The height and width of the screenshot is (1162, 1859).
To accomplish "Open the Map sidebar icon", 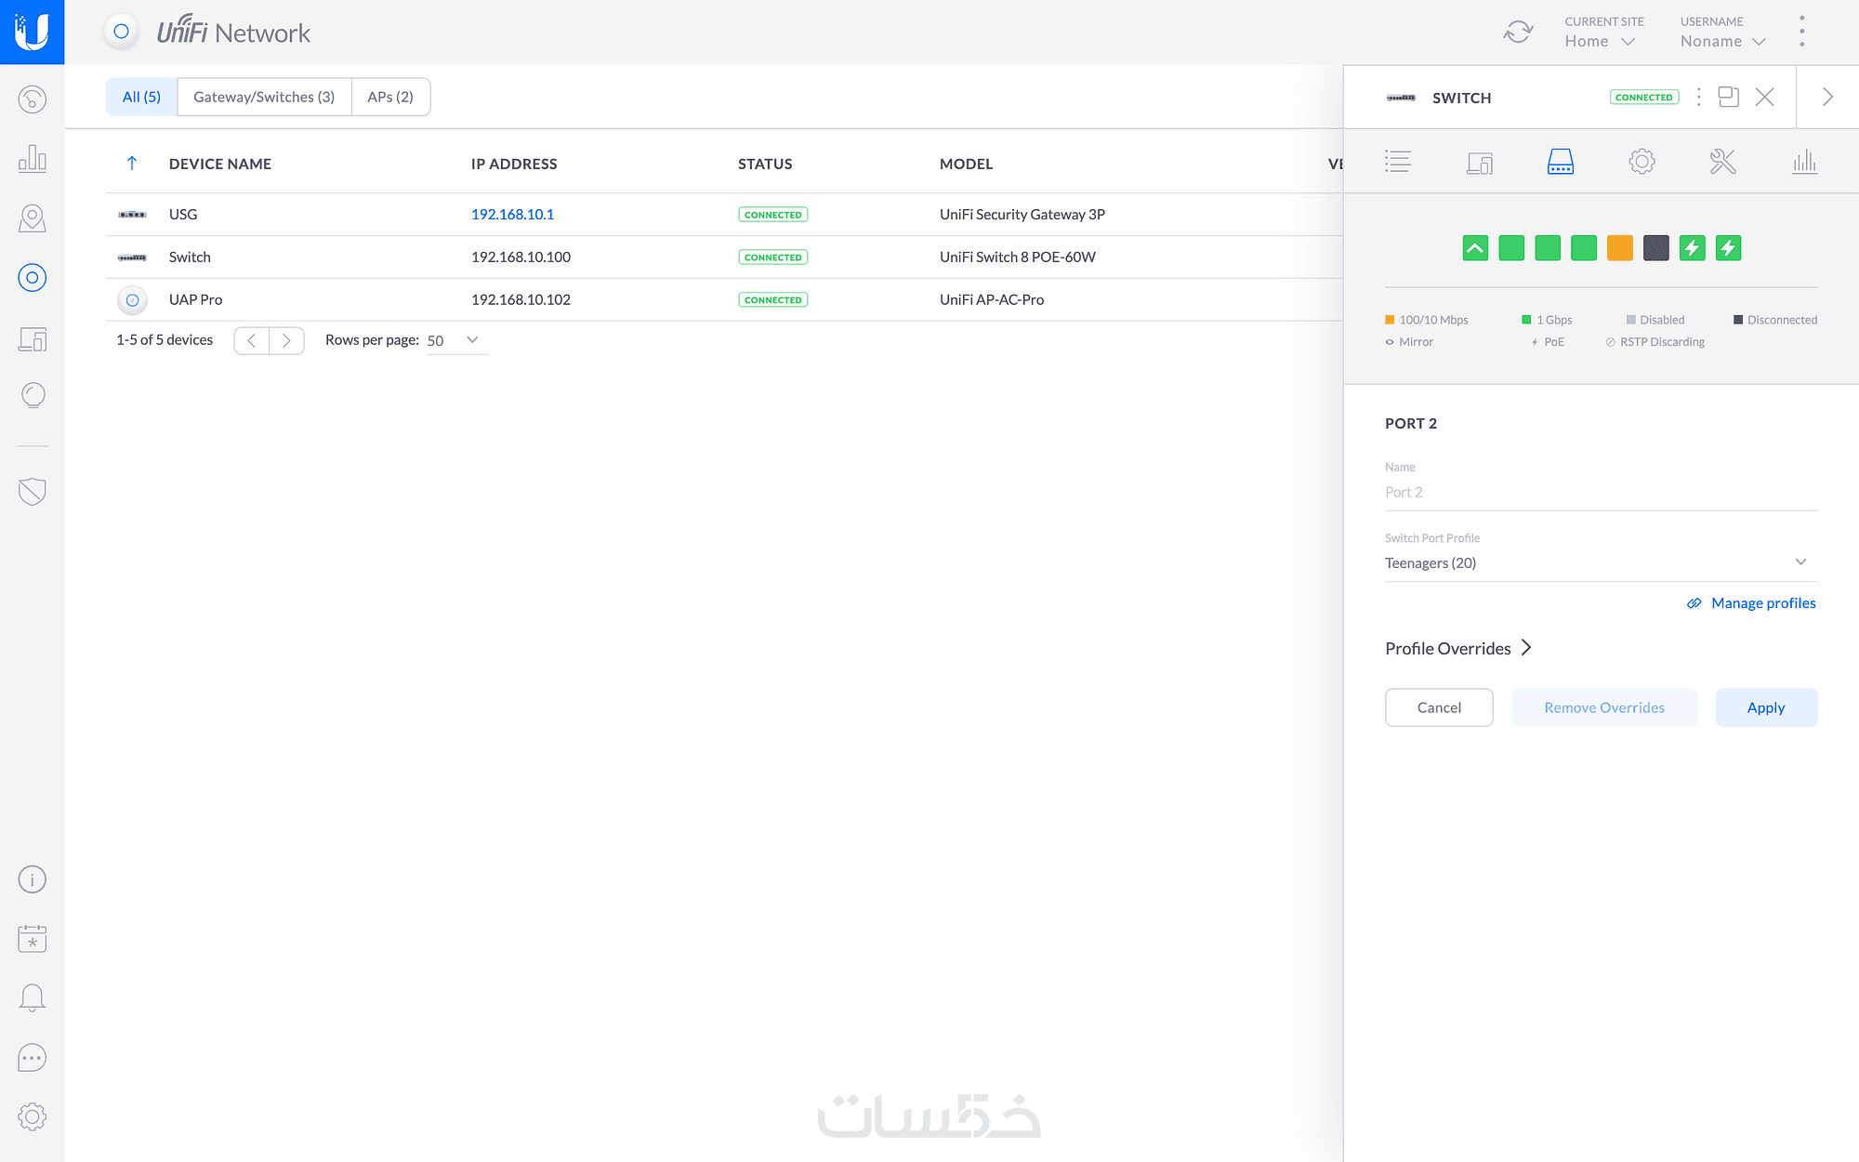I will tap(32, 218).
